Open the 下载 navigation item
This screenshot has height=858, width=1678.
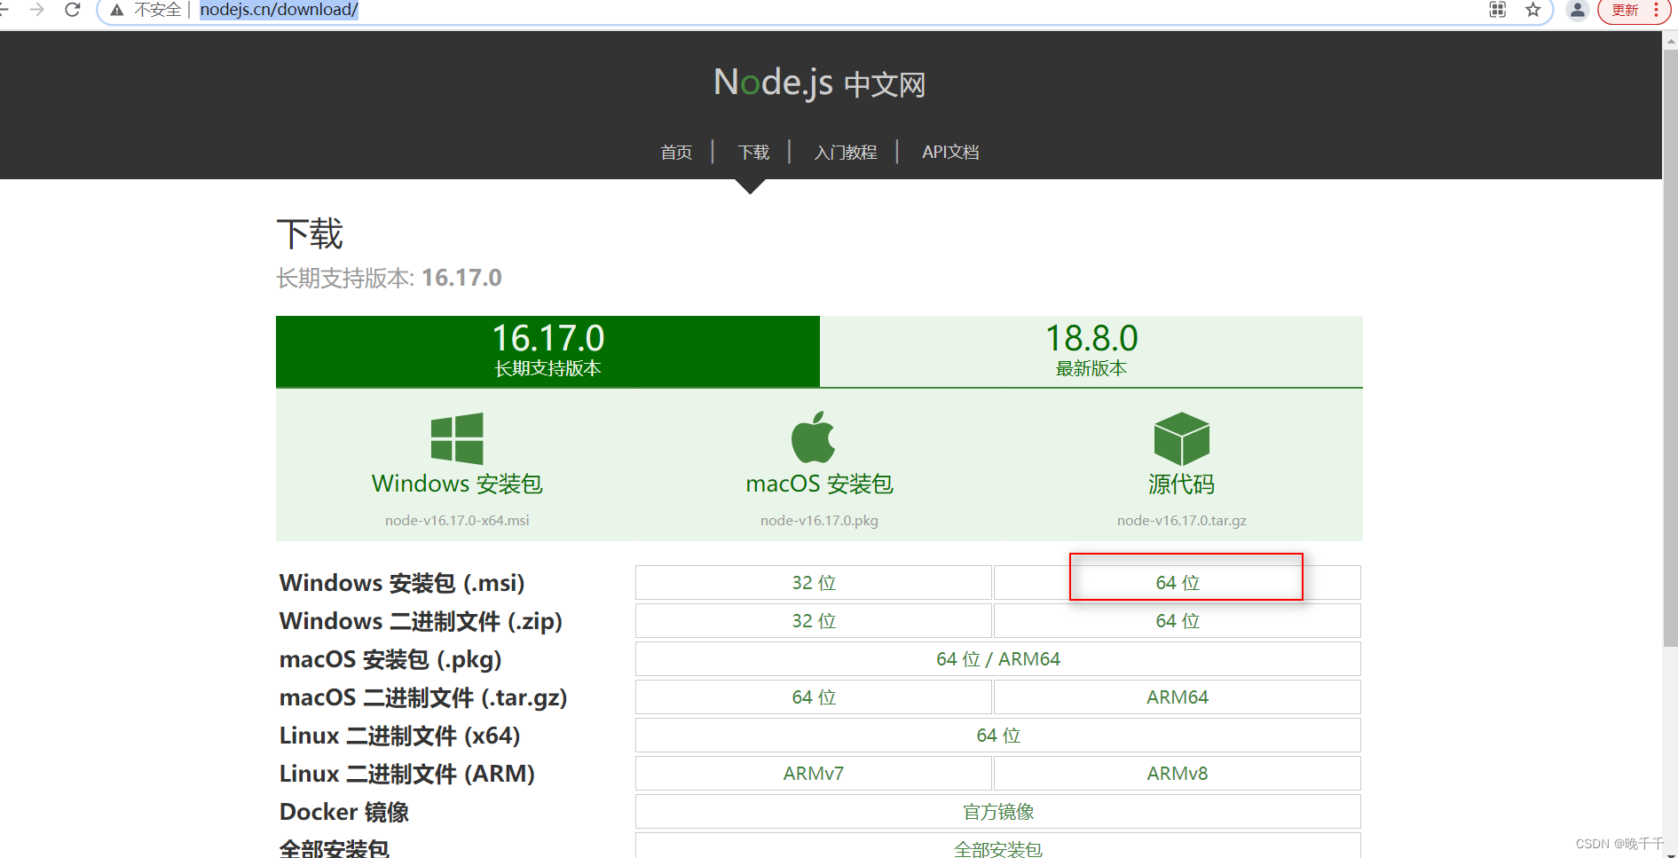pos(753,153)
